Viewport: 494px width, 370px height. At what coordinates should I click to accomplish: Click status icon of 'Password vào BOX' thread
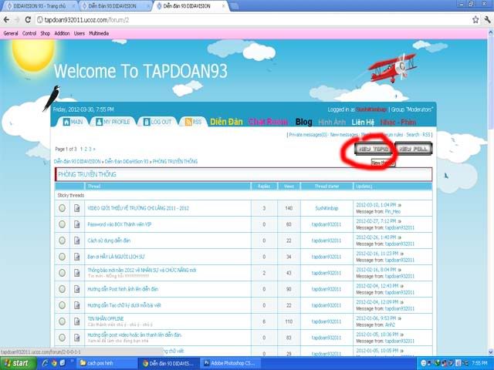coord(63,224)
